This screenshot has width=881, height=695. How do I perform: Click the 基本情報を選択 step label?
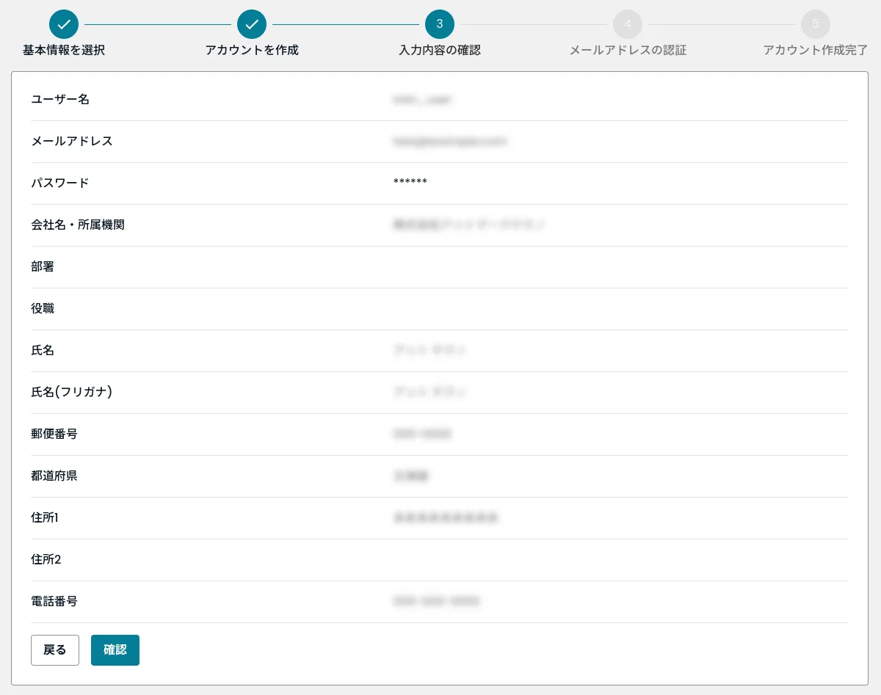click(64, 51)
